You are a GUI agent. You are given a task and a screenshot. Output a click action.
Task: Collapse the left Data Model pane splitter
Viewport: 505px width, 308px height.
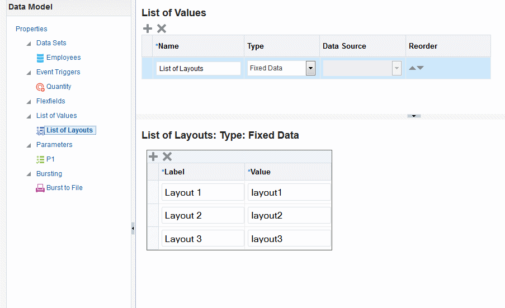pyautogui.click(x=133, y=229)
